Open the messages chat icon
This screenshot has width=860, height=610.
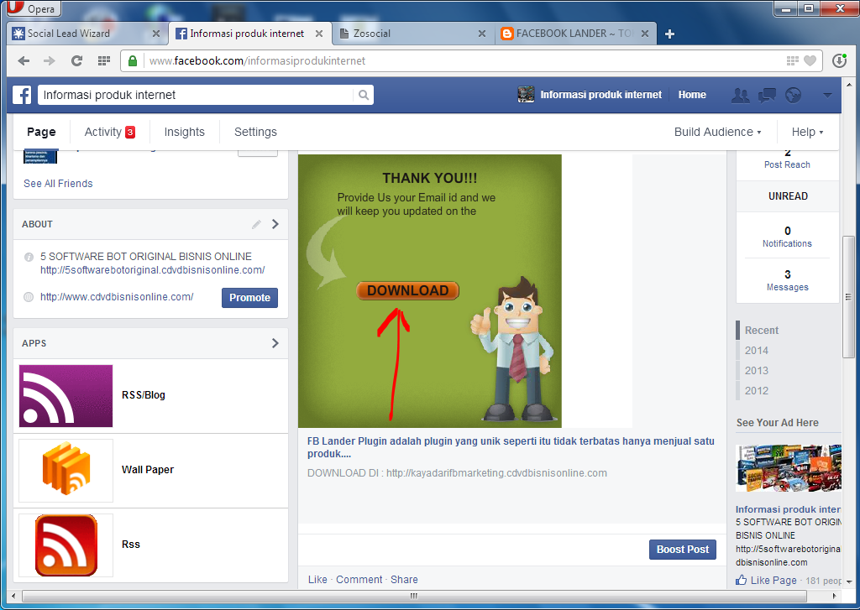coord(767,96)
